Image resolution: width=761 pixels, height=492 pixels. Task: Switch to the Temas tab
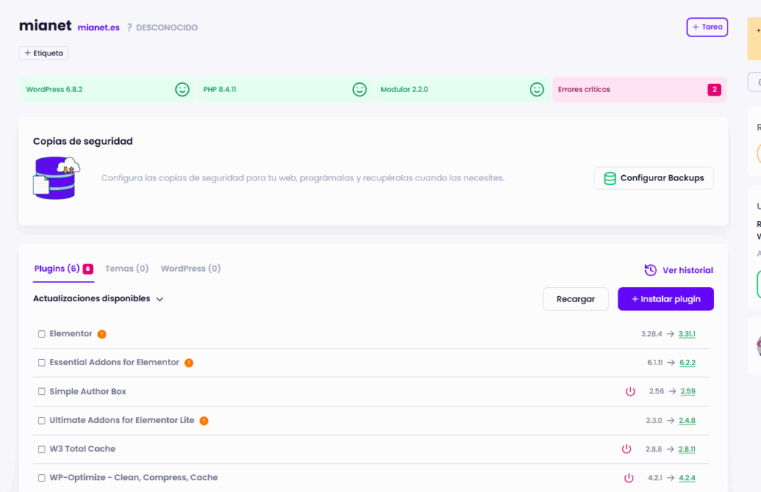coord(126,269)
